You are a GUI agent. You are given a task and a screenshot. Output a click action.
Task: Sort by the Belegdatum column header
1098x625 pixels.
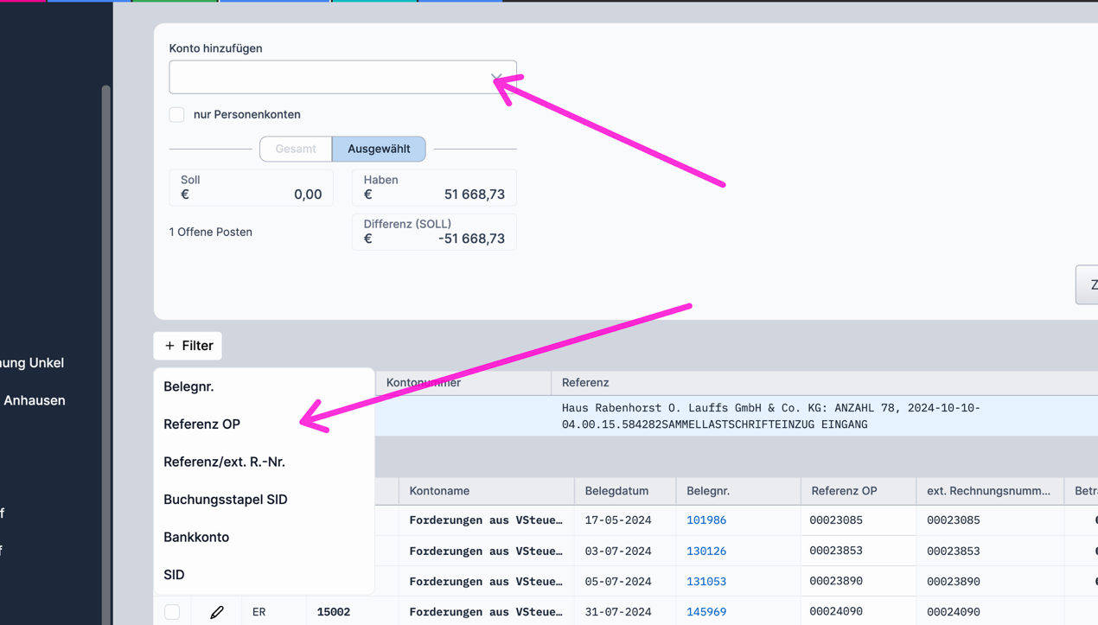coord(616,491)
